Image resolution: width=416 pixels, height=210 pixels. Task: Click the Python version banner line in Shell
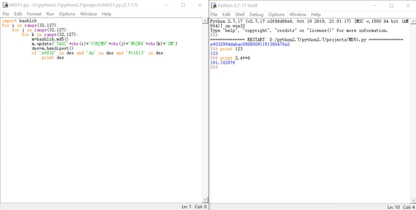point(310,21)
